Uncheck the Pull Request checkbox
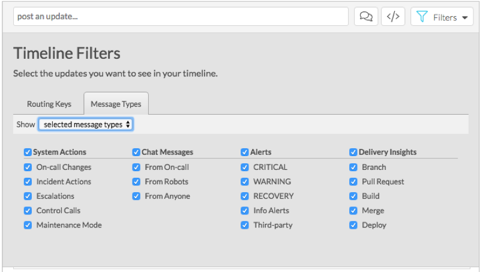Image resolution: width=480 pixels, height=272 pixels. coord(353,182)
